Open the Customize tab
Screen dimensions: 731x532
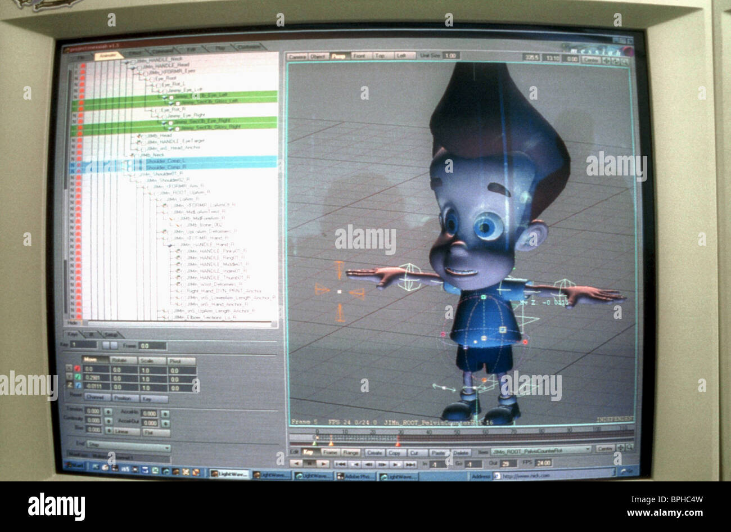248,47
